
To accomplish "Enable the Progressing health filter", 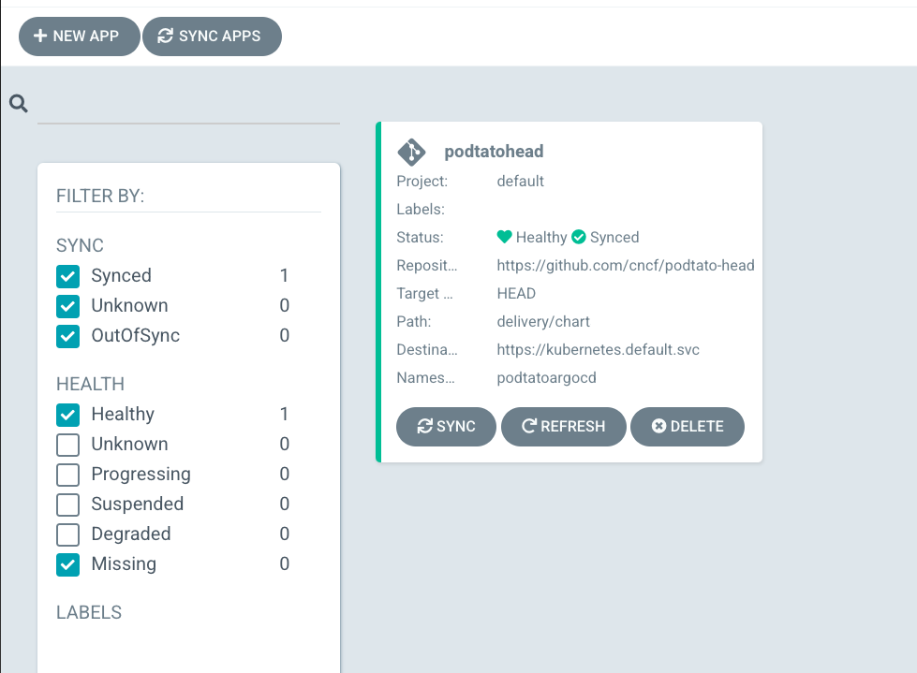I will coord(68,475).
